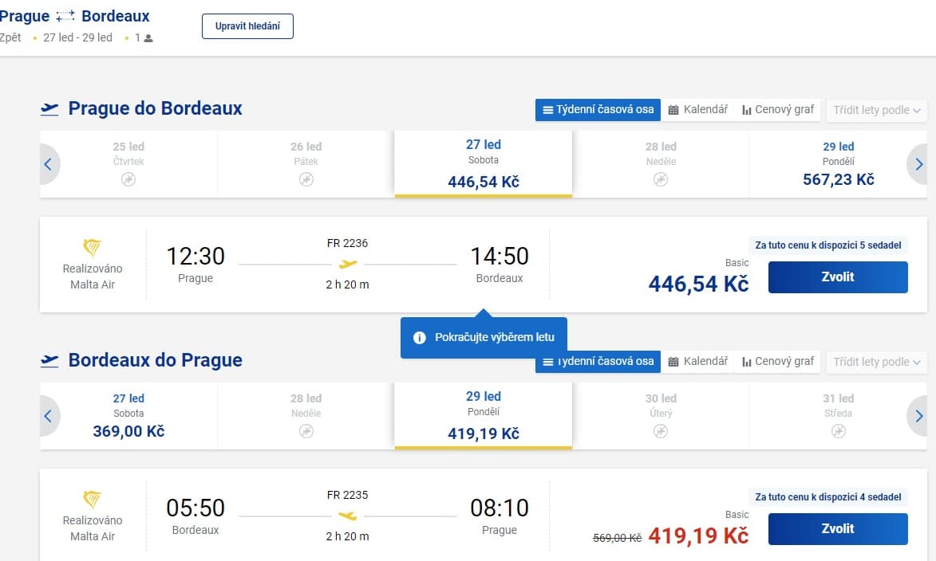The image size is (936, 561).
Task: Switch return view to Kalendář
Action: (x=697, y=361)
